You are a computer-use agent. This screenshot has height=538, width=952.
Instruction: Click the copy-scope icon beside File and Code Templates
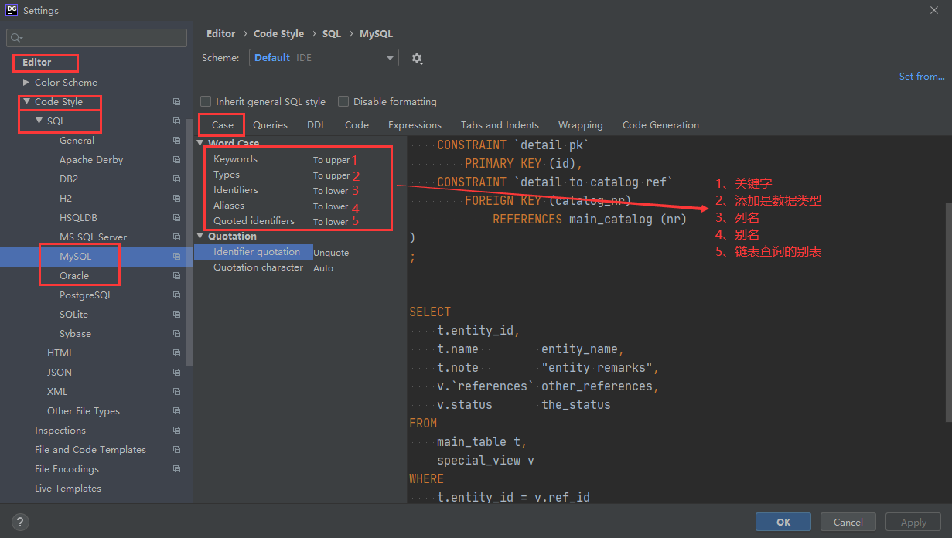pyautogui.click(x=176, y=450)
